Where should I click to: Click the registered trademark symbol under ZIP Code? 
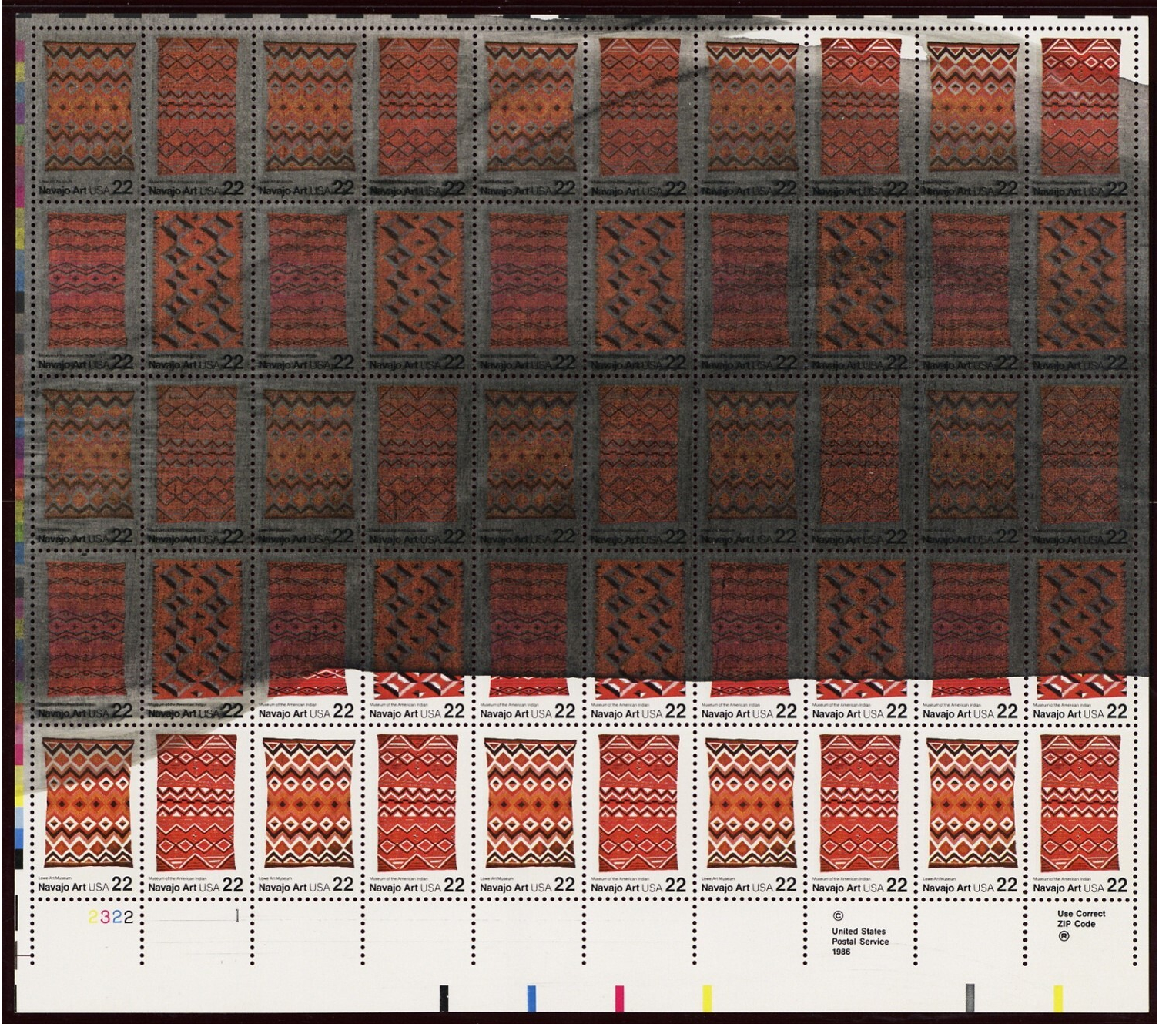tap(1064, 937)
